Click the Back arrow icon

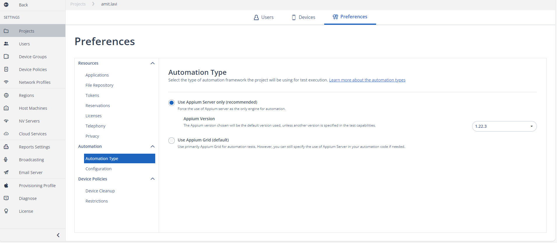(6, 5)
